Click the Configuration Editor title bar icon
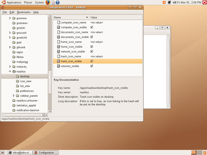The width and height of the screenshot is (207, 155). 3,8
